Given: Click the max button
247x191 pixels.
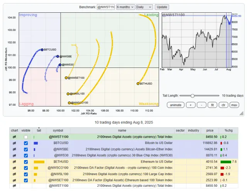Looking at the screenshot, I should tap(234, 105).
